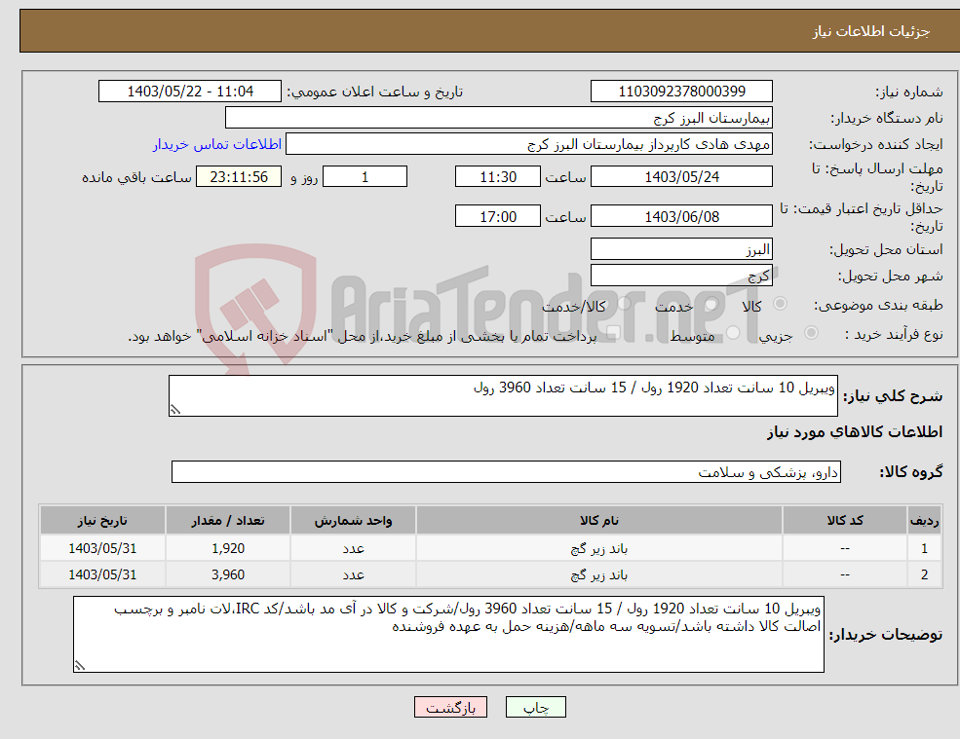
Task: Click the row number 1 cell
Action: 925,548
